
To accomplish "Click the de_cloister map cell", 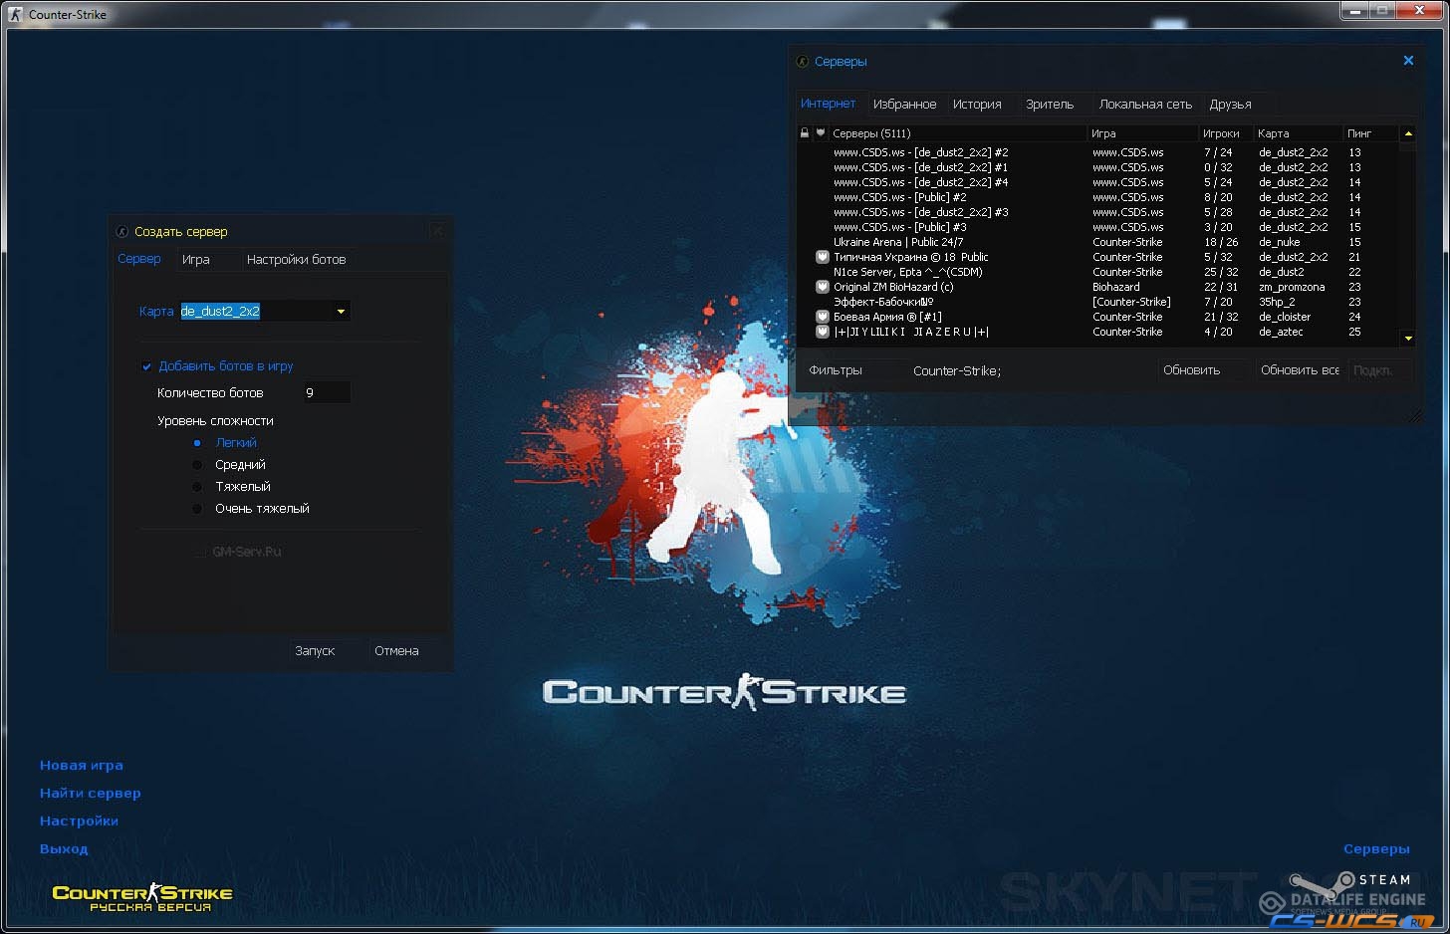I will click(1285, 317).
